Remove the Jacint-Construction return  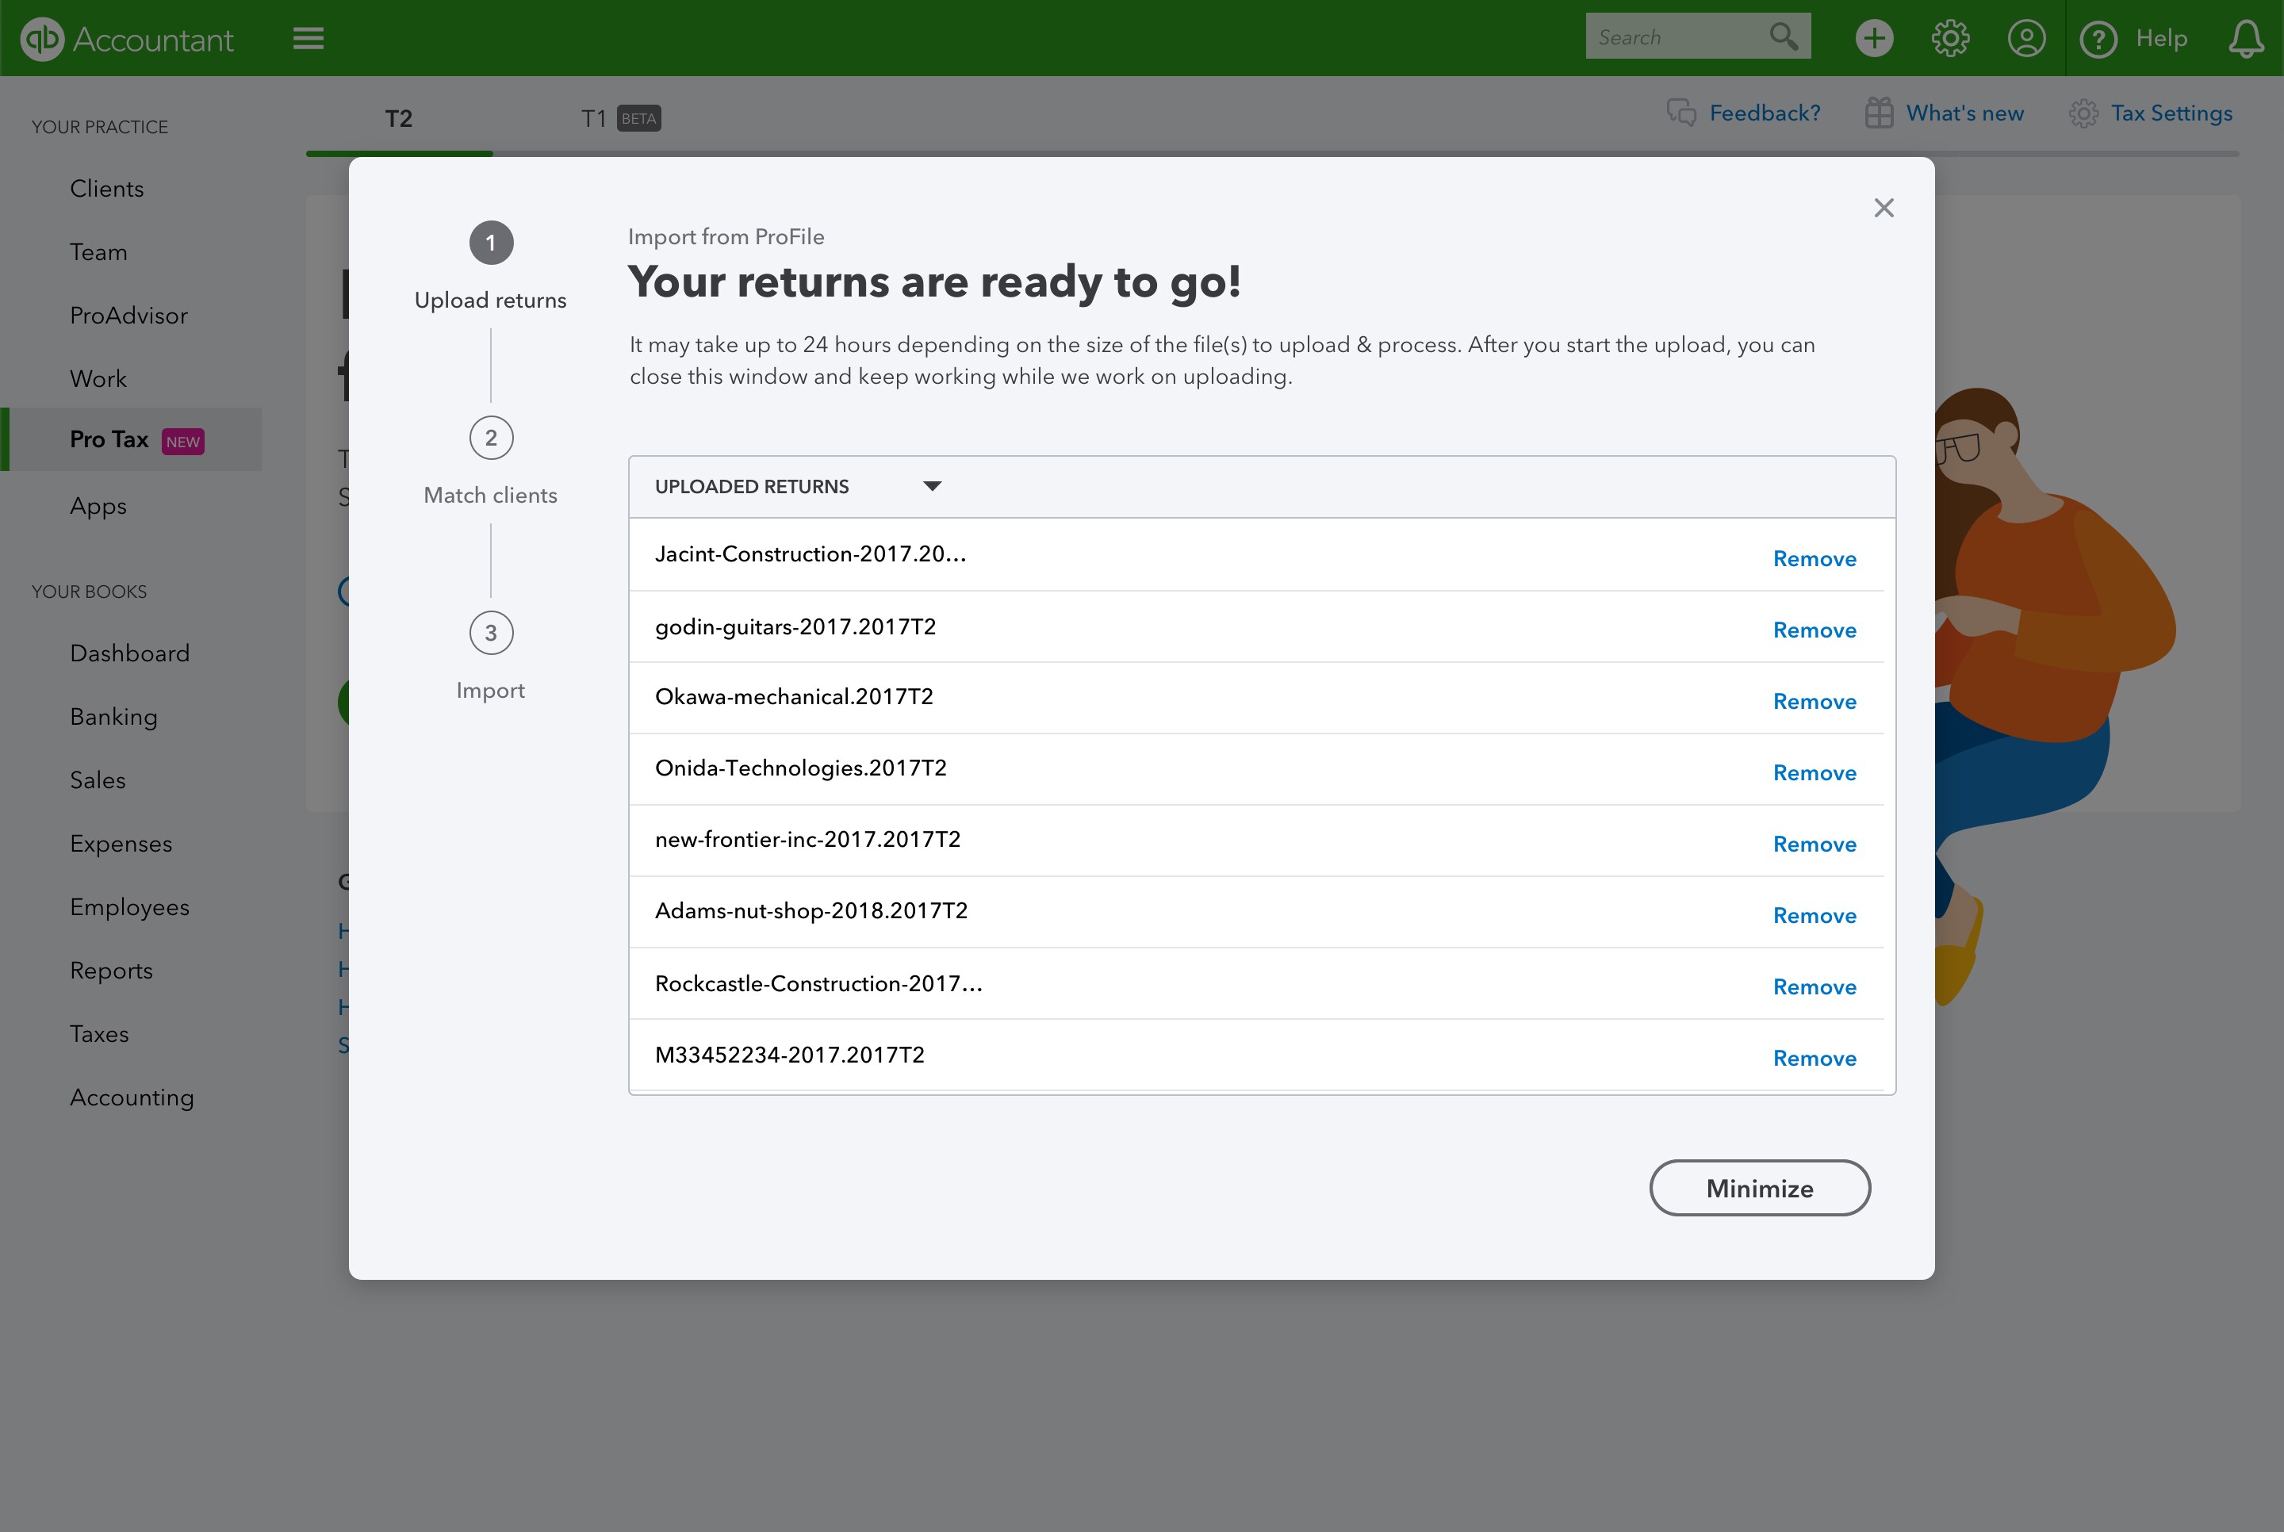[1814, 559]
